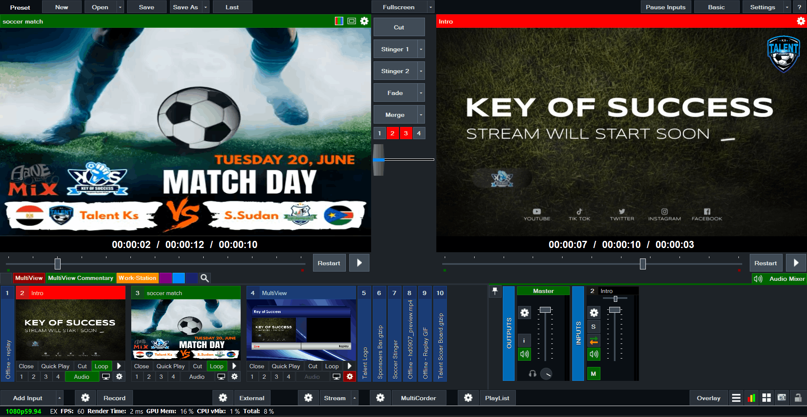Click the Pause Inputs button

click(x=666, y=7)
